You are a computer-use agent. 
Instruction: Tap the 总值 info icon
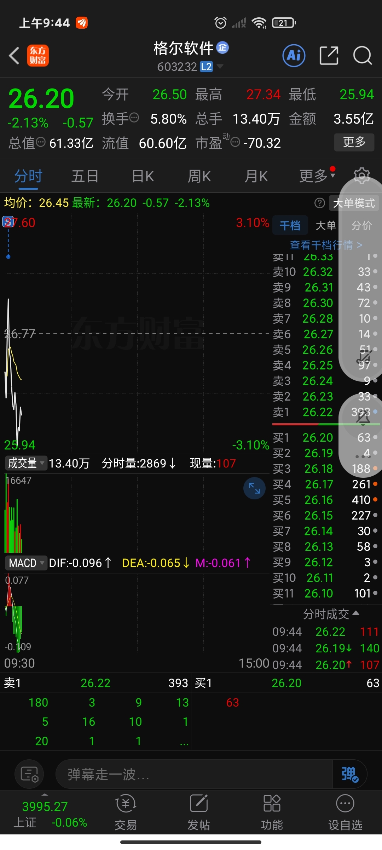pos(41,142)
